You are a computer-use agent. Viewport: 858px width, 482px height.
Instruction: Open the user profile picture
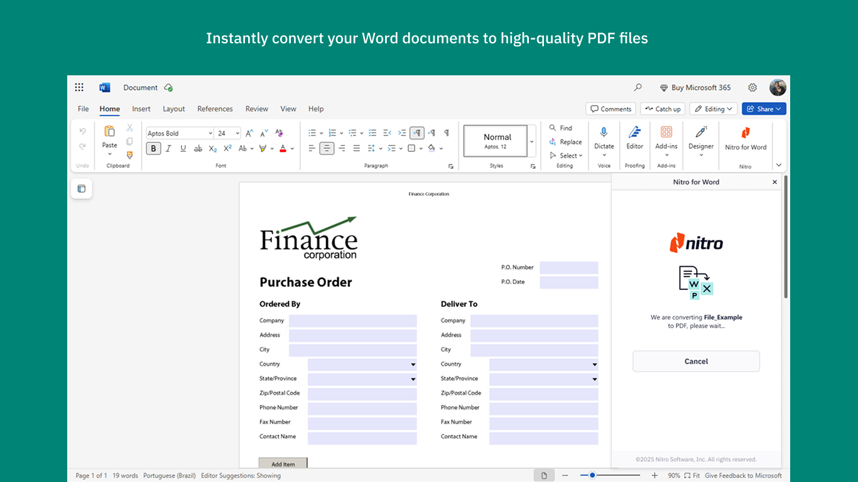point(778,87)
